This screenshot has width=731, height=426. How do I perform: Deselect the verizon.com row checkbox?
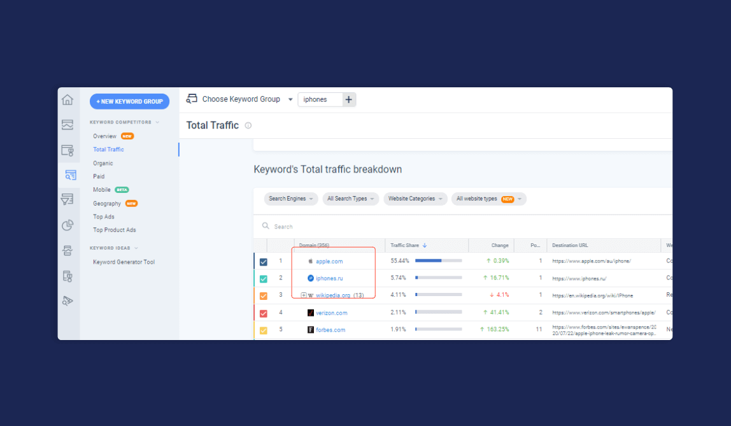coord(263,313)
